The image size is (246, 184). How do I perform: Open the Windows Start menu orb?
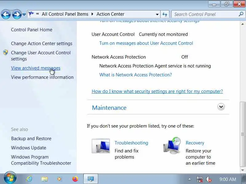click(x=10, y=178)
